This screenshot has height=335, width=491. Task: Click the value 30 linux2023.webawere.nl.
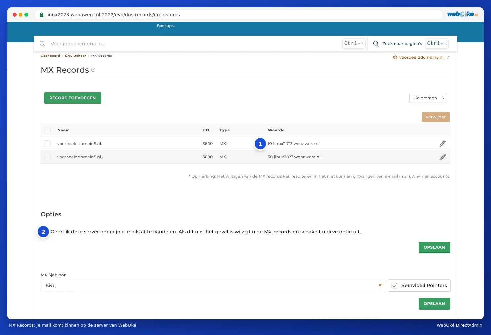tap(294, 157)
